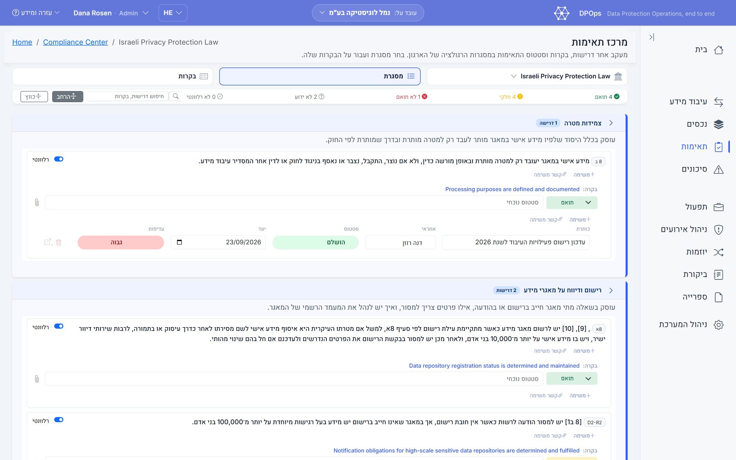Open עיבוד מידע data processing icon
The width and height of the screenshot is (736, 460).
click(718, 102)
